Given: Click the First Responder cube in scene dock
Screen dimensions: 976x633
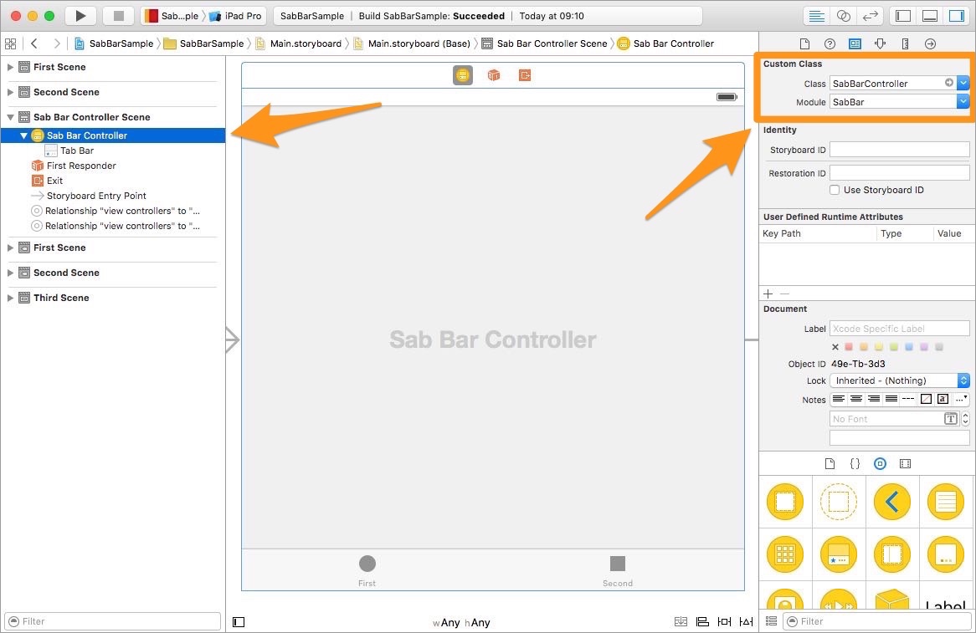Looking at the screenshot, I should [x=494, y=75].
